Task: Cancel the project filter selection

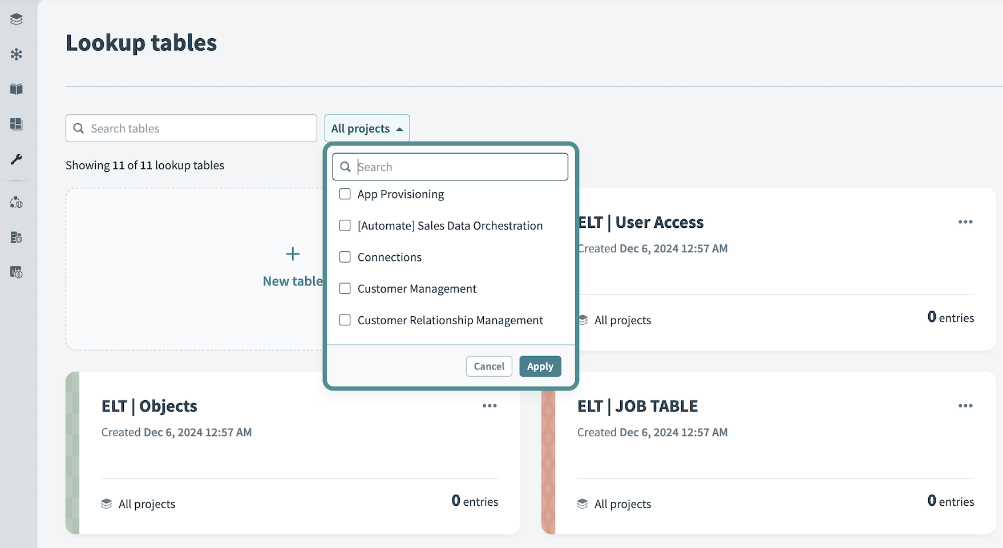Action: tap(488, 366)
